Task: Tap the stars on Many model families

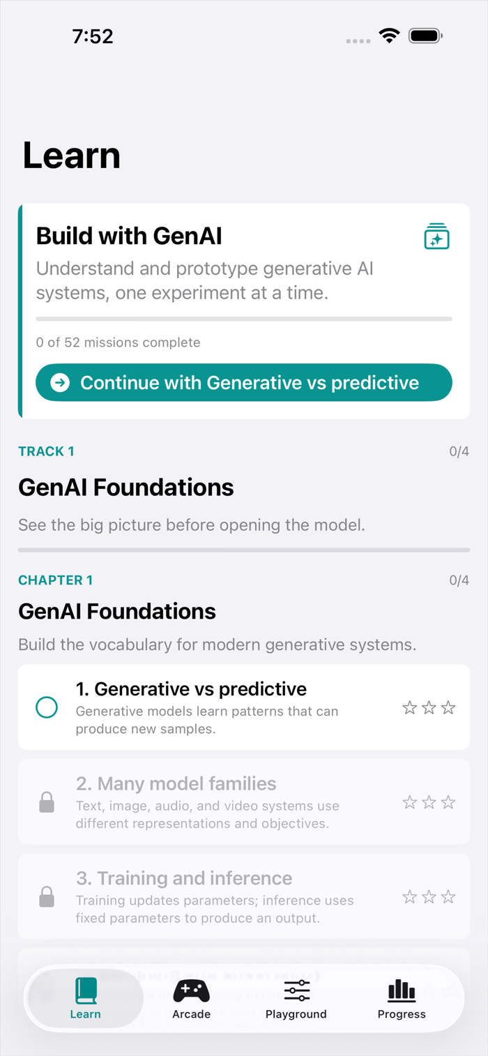Action: click(429, 802)
